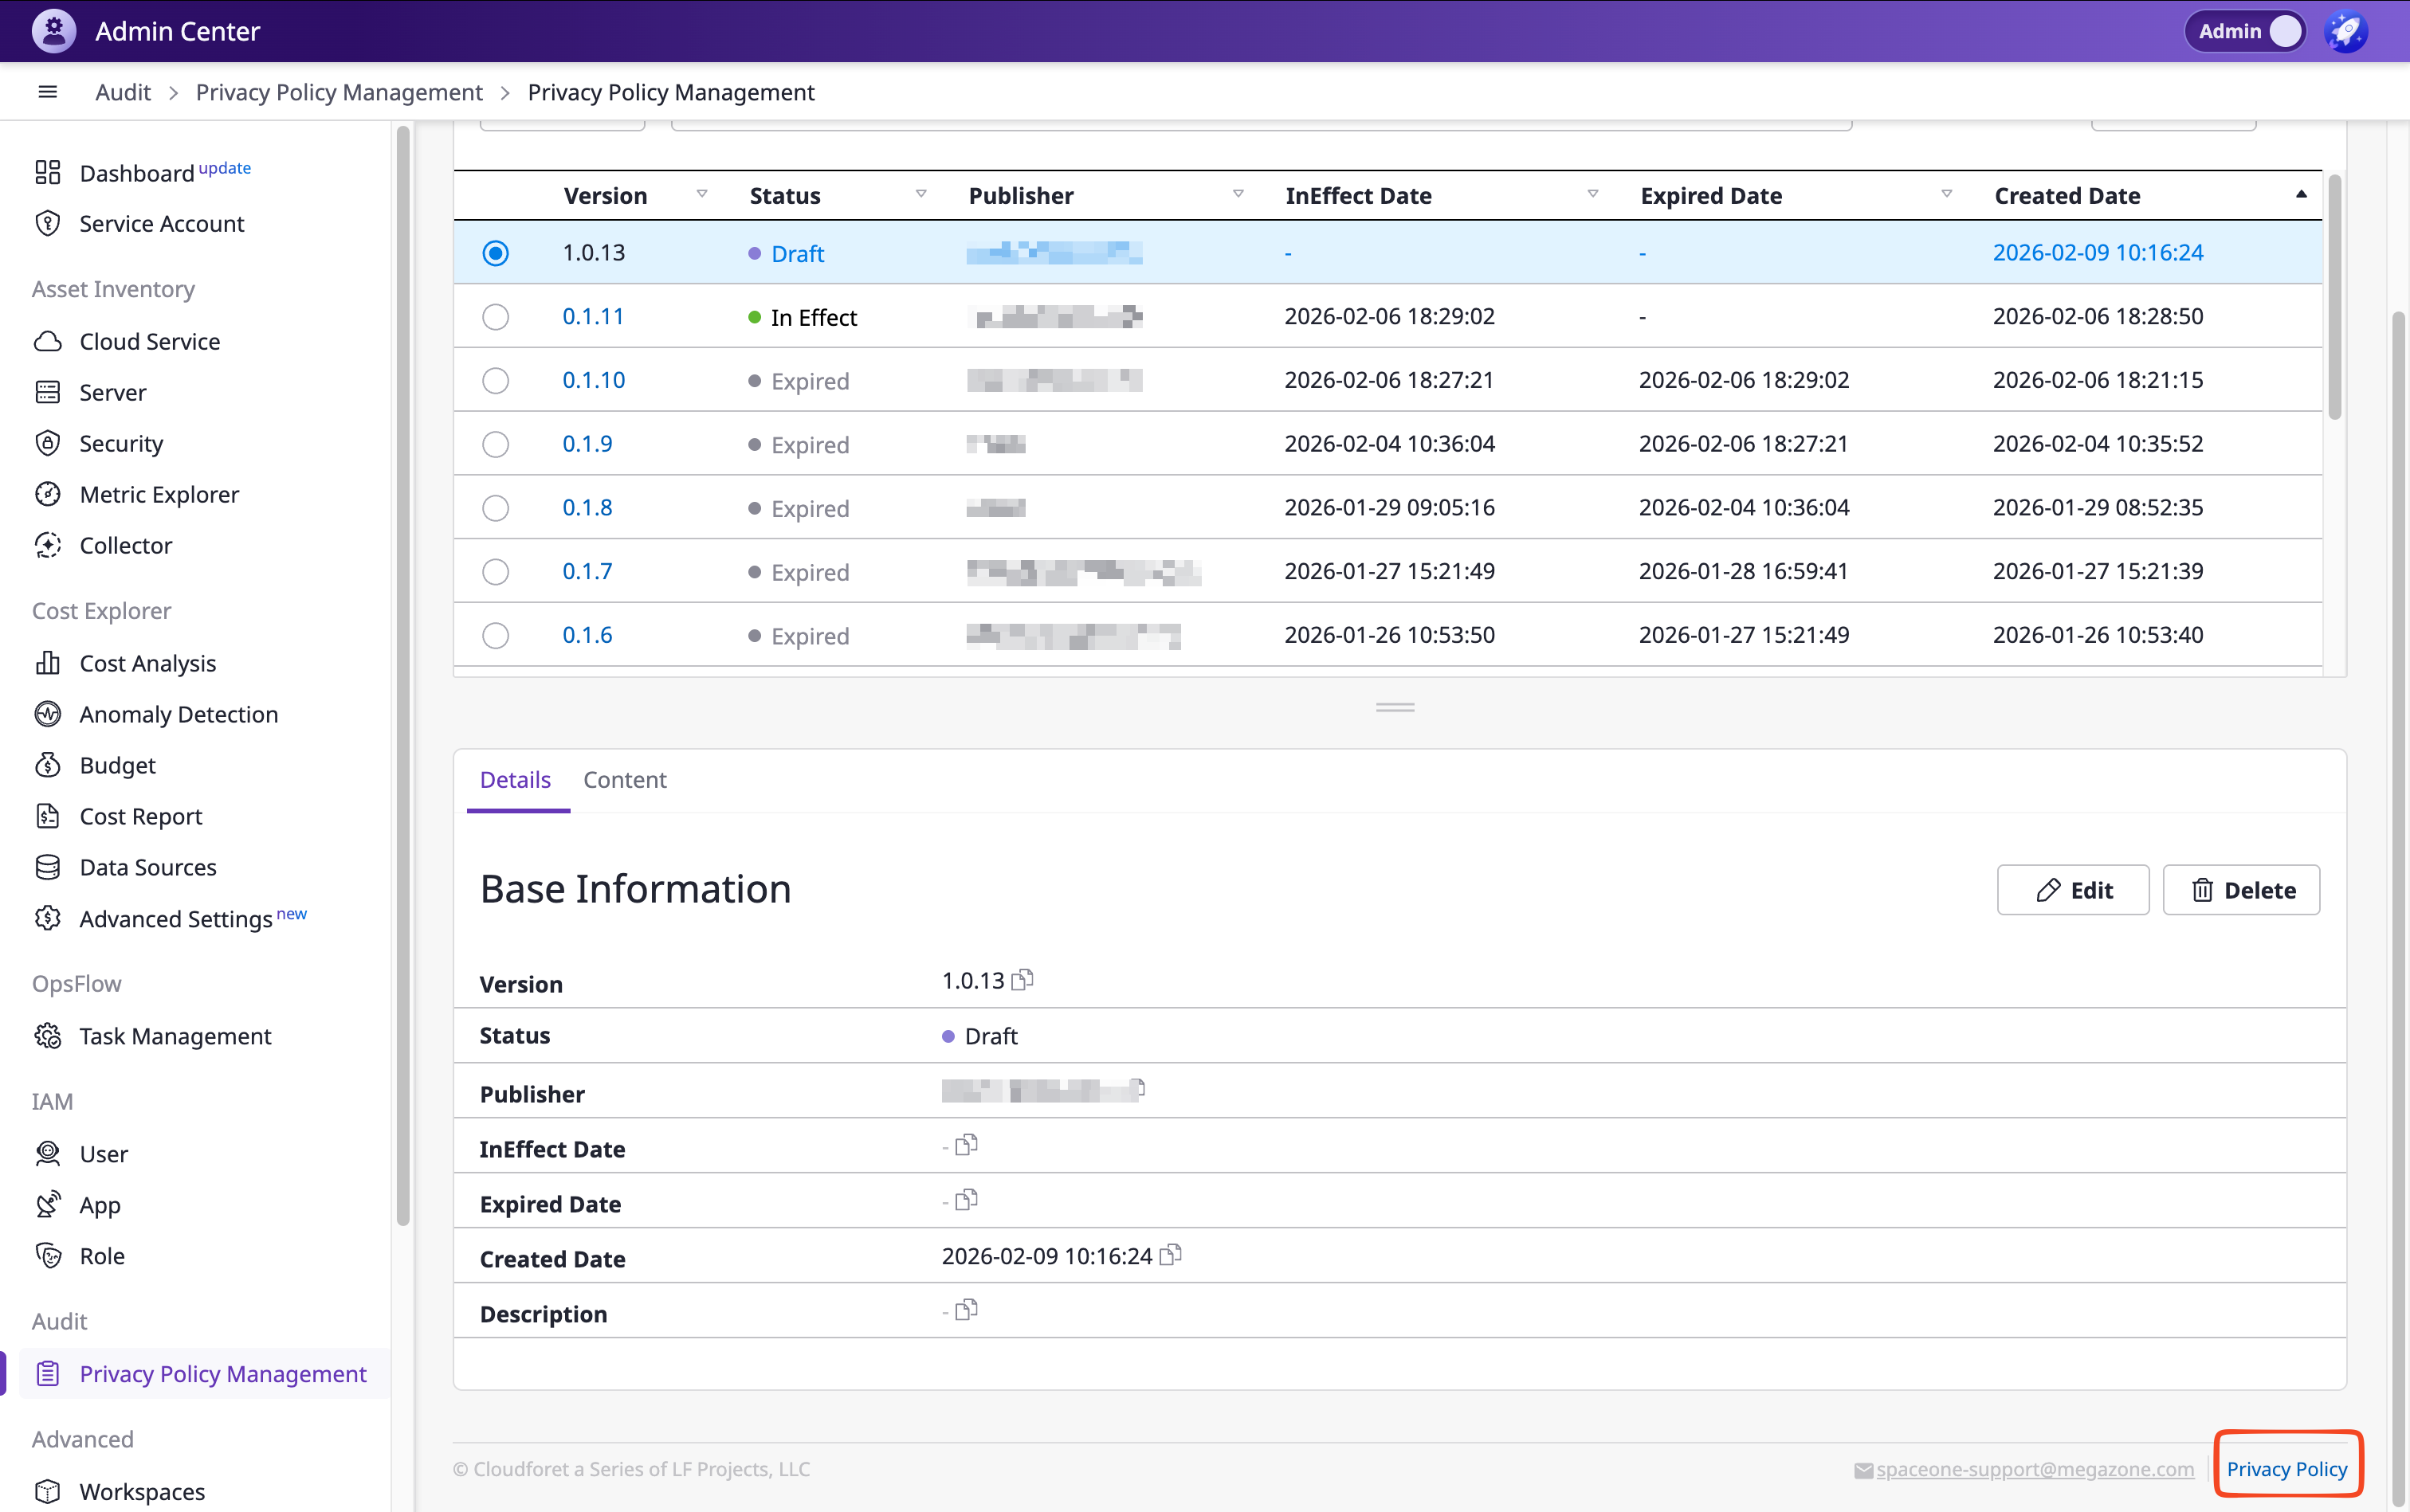Sort by Created Date arrow
The width and height of the screenshot is (2410, 1512).
(2300, 194)
